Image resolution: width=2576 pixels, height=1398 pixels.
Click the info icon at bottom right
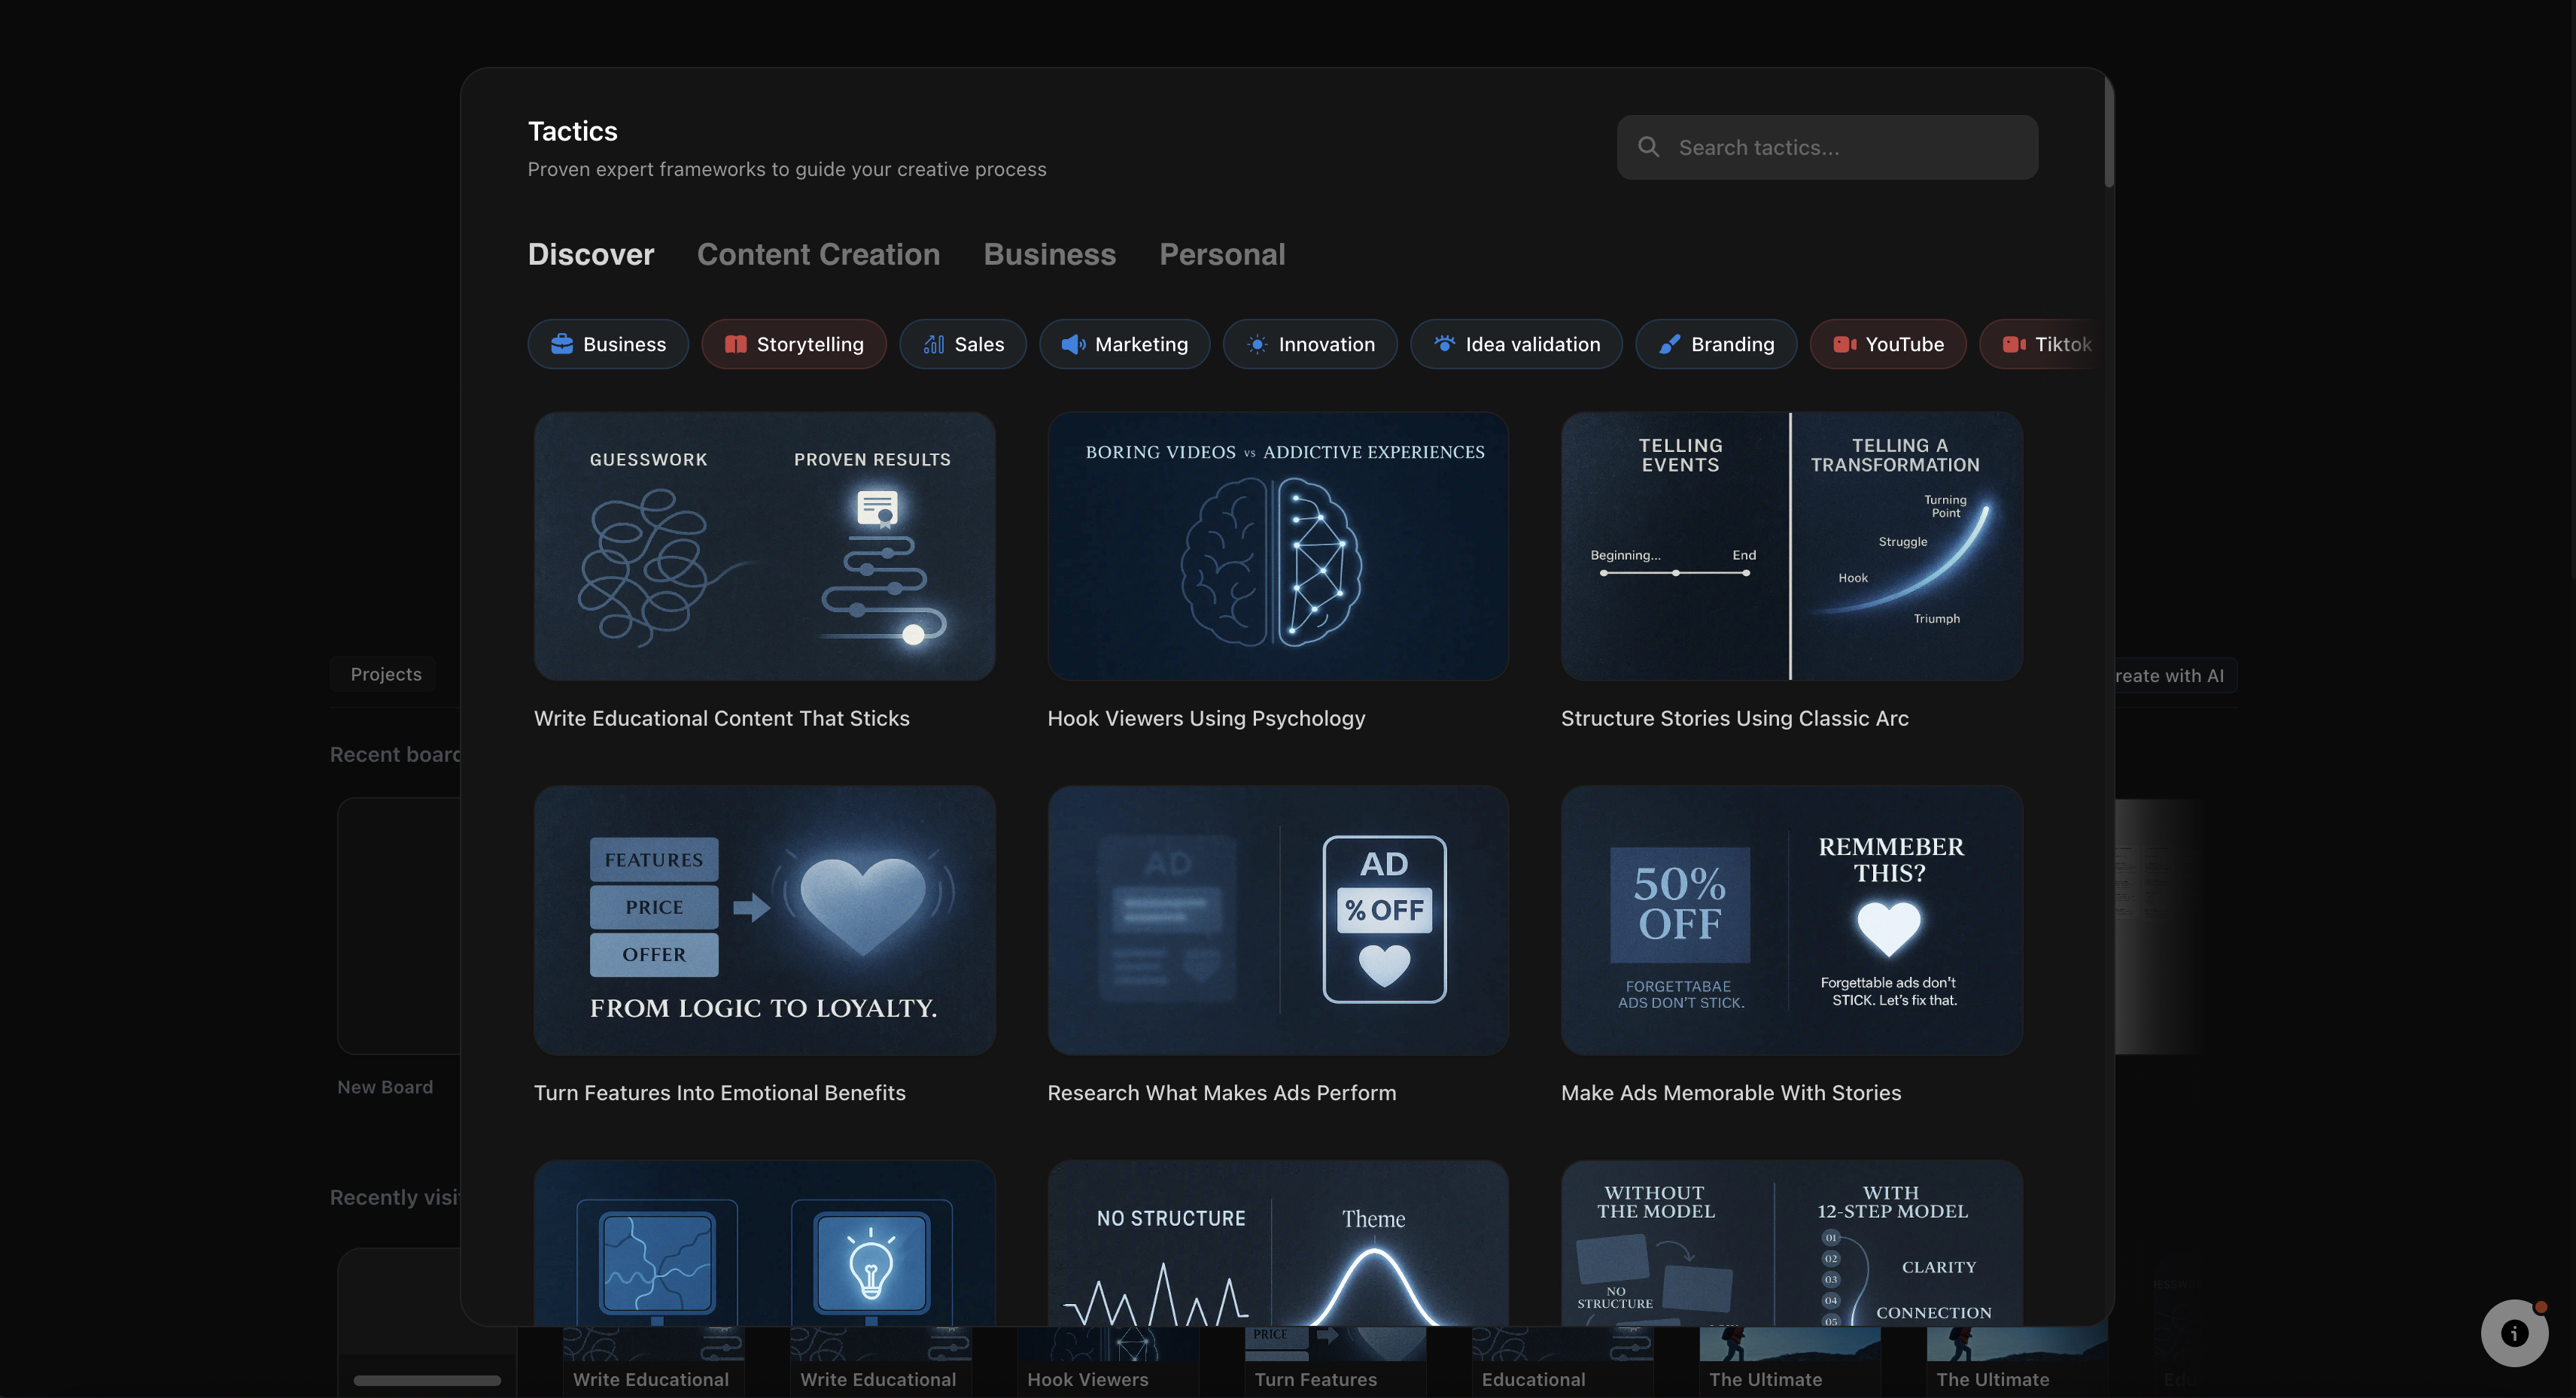point(2514,1332)
